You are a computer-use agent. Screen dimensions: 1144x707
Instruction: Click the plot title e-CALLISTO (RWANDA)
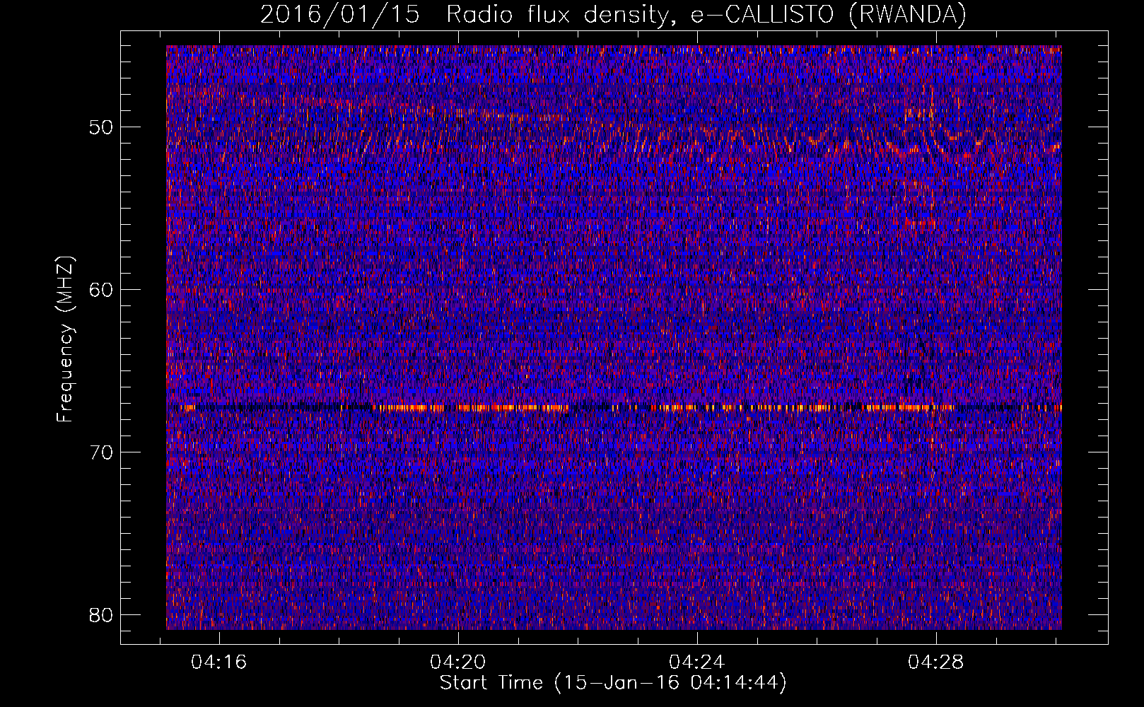(x=829, y=14)
